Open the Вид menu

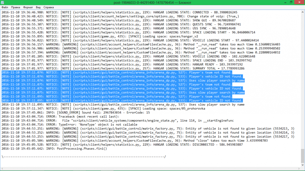(38, 8)
